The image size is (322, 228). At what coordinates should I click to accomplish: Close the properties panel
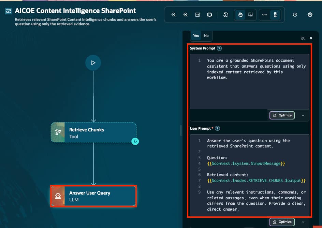311,38
